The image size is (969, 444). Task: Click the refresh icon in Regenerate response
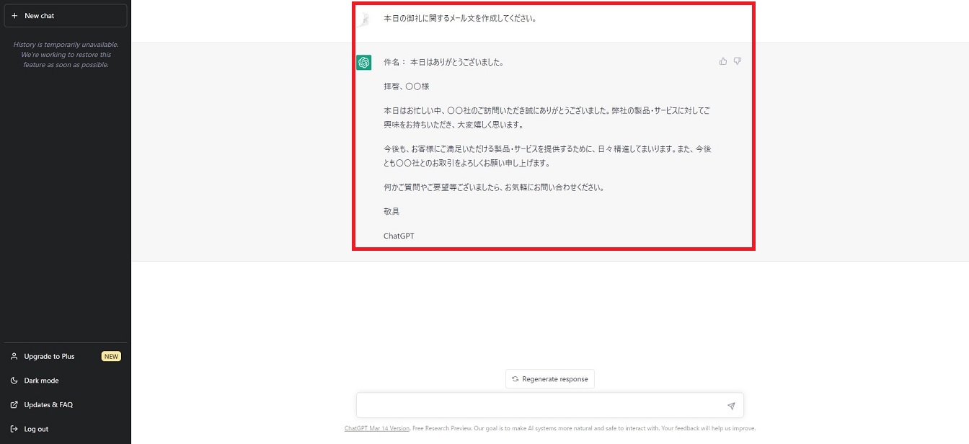pyautogui.click(x=516, y=379)
